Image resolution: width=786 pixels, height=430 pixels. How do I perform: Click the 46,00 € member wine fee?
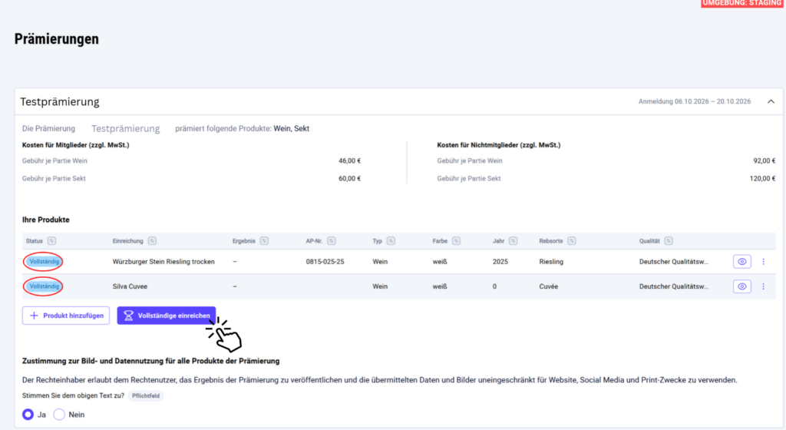pyautogui.click(x=349, y=161)
